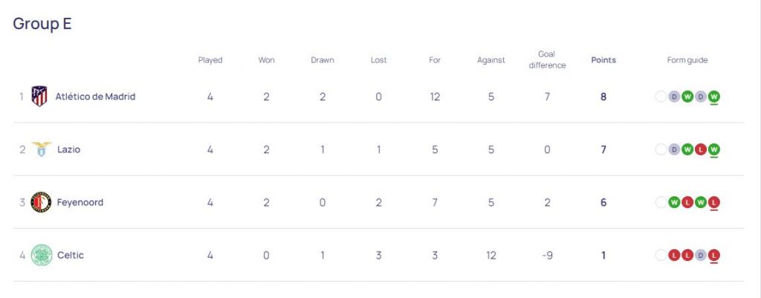Click Celtic's underlined latest loss badge
761x298 pixels.
click(714, 255)
